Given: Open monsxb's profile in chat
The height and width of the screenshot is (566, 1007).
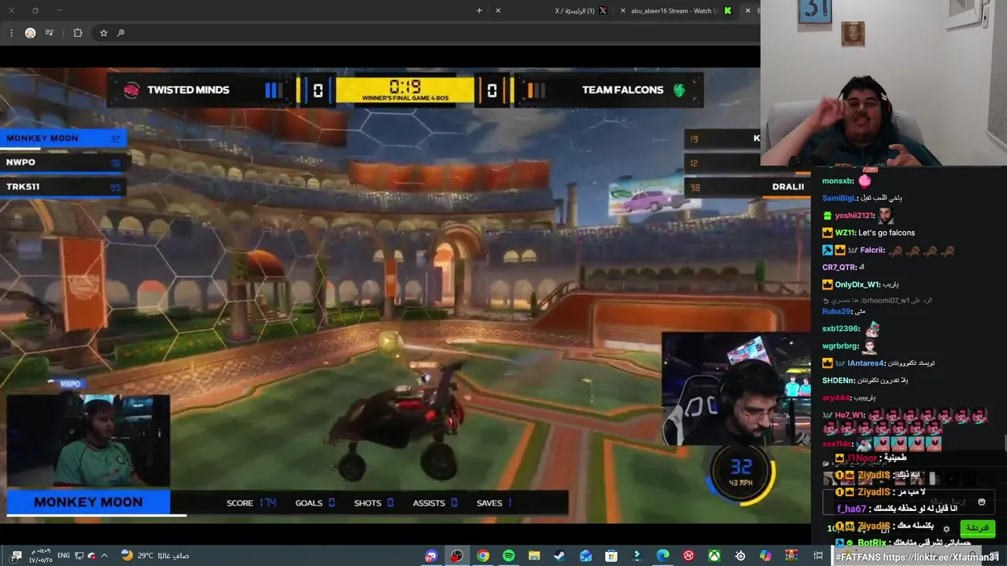Looking at the screenshot, I should [838, 181].
